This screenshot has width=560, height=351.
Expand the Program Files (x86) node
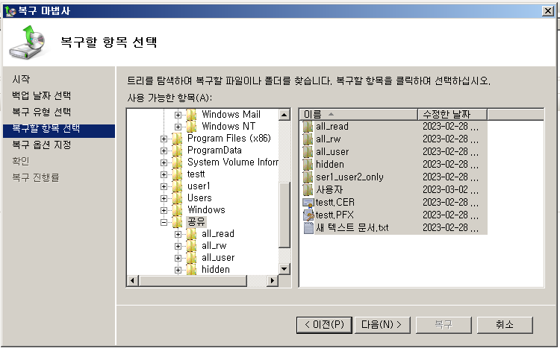[x=164, y=139]
